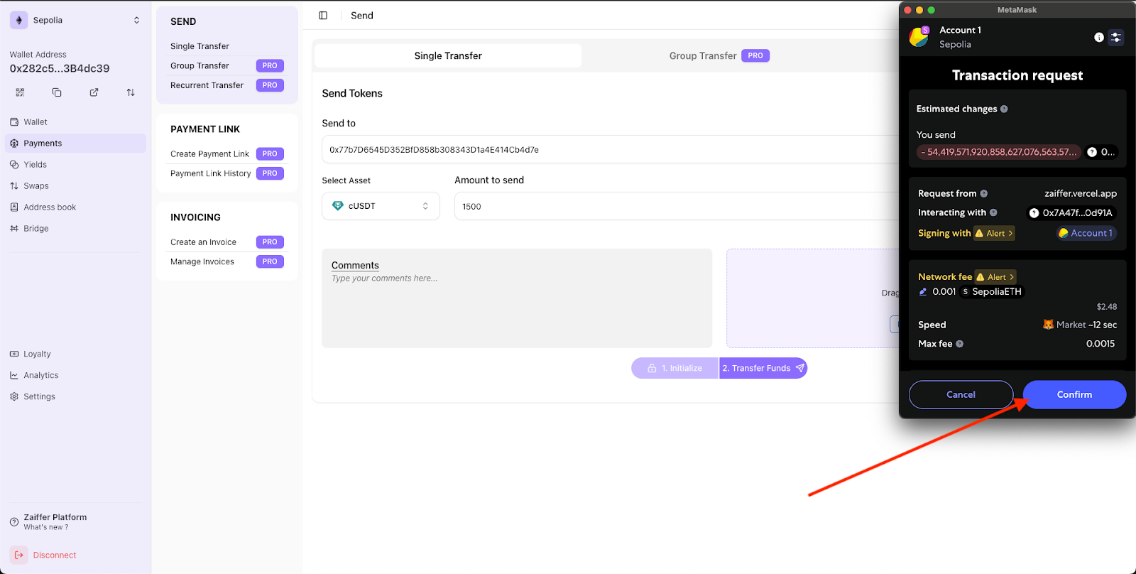Click contract address 0x7A47f...0d91A
This screenshot has width=1136, height=574.
[x=1071, y=212]
